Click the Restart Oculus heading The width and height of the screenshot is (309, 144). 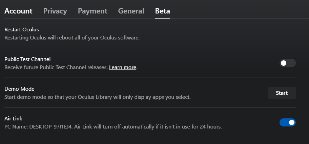22,30
